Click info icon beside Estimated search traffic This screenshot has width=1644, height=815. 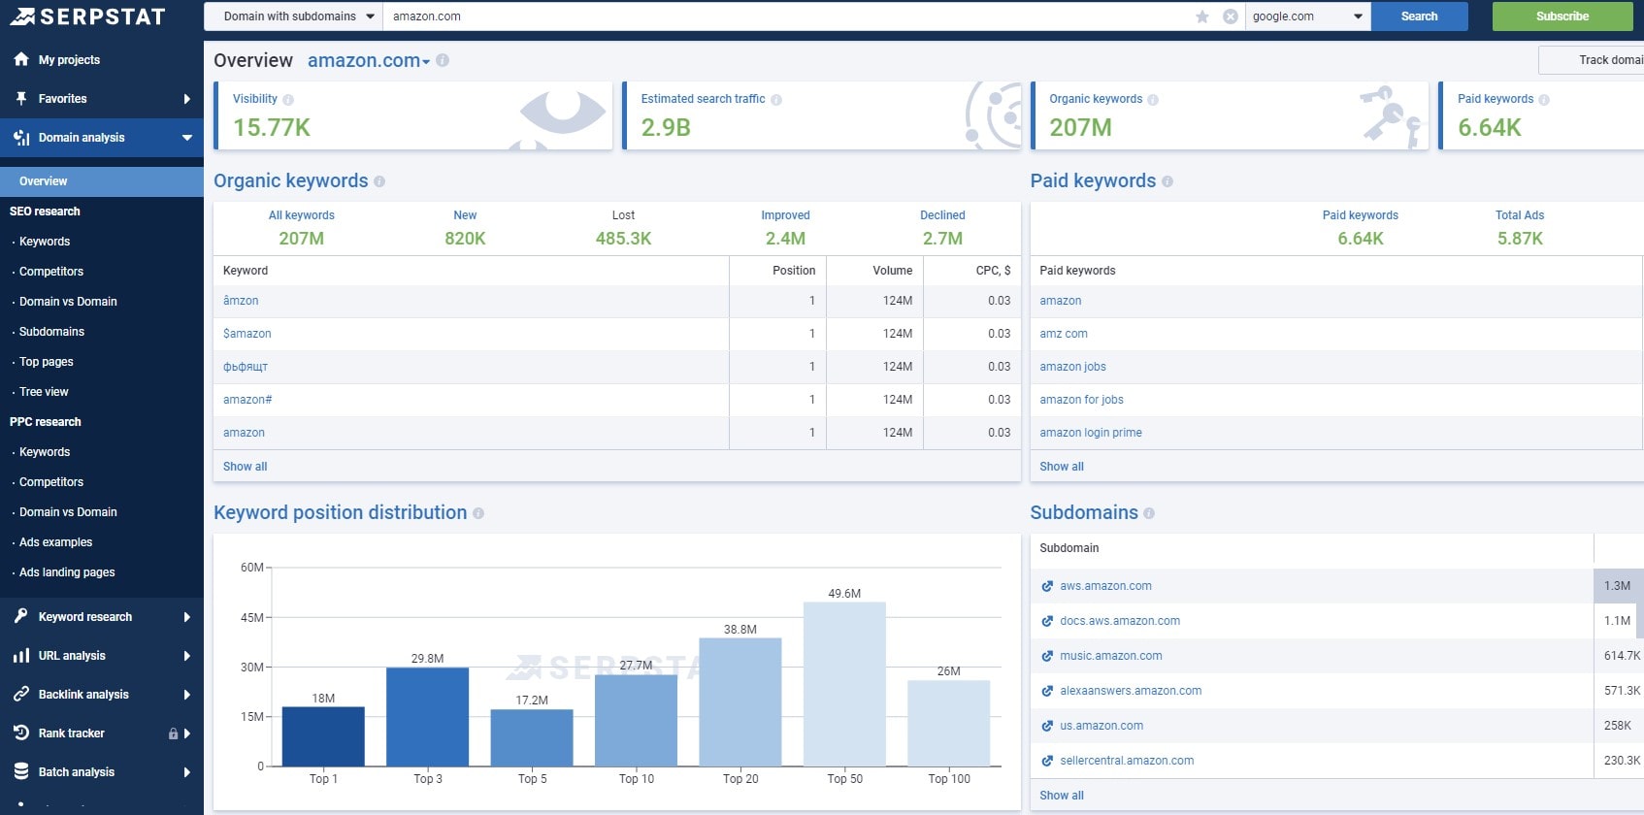pos(776,100)
